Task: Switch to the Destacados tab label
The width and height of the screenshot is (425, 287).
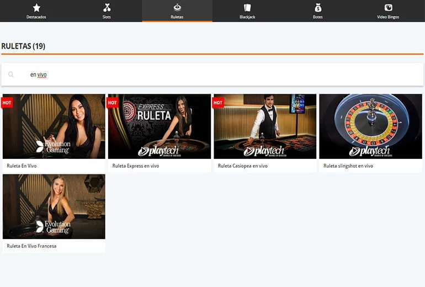Action: pyautogui.click(x=36, y=17)
